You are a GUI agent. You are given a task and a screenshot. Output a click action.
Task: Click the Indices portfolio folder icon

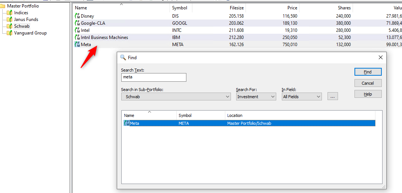9,13
